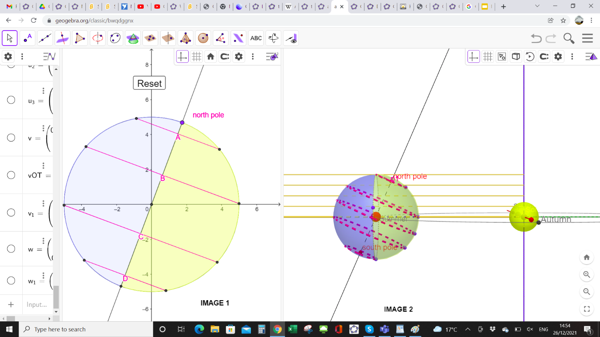Screen dimensions: 600x337
Task: Open point capturing magnet in 3D Graphics
Action: click(544, 57)
